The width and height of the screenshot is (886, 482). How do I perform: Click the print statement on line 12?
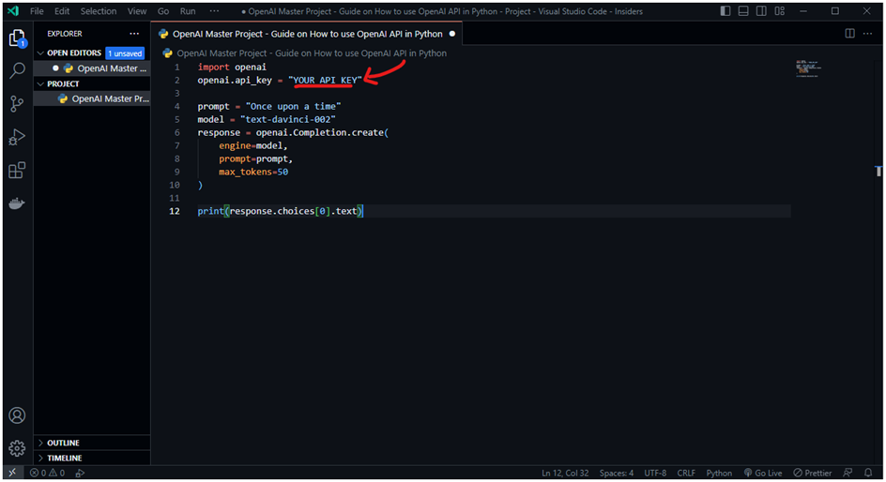280,211
